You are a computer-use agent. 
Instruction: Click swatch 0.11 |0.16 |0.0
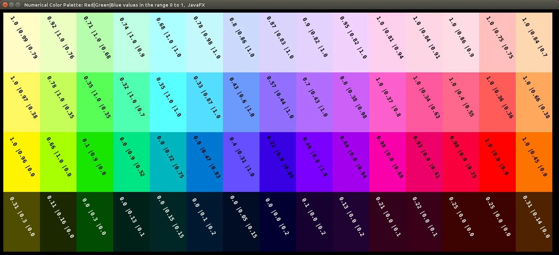point(58,222)
